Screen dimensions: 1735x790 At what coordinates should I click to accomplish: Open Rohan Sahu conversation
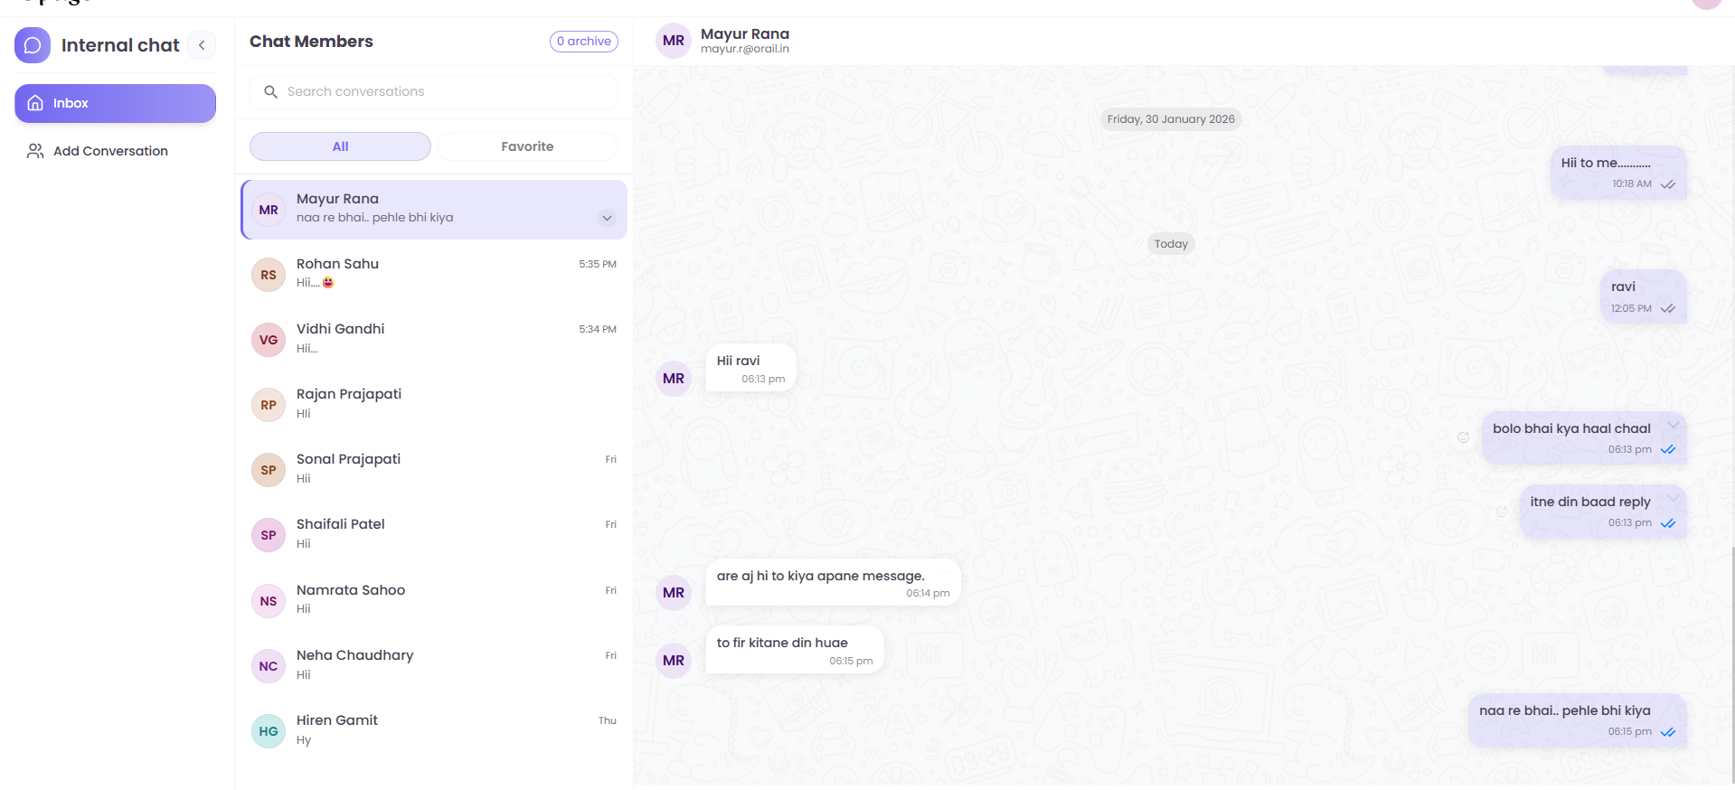click(434, 274)
